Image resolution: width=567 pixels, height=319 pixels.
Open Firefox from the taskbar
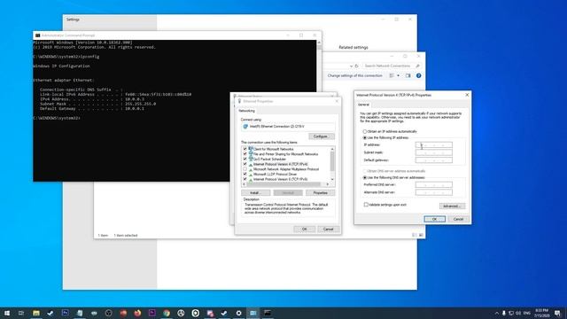(137, 313)
